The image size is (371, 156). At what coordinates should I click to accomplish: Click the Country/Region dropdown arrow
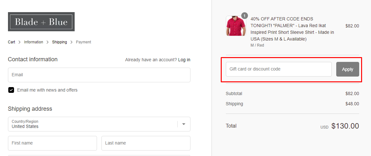184,124
